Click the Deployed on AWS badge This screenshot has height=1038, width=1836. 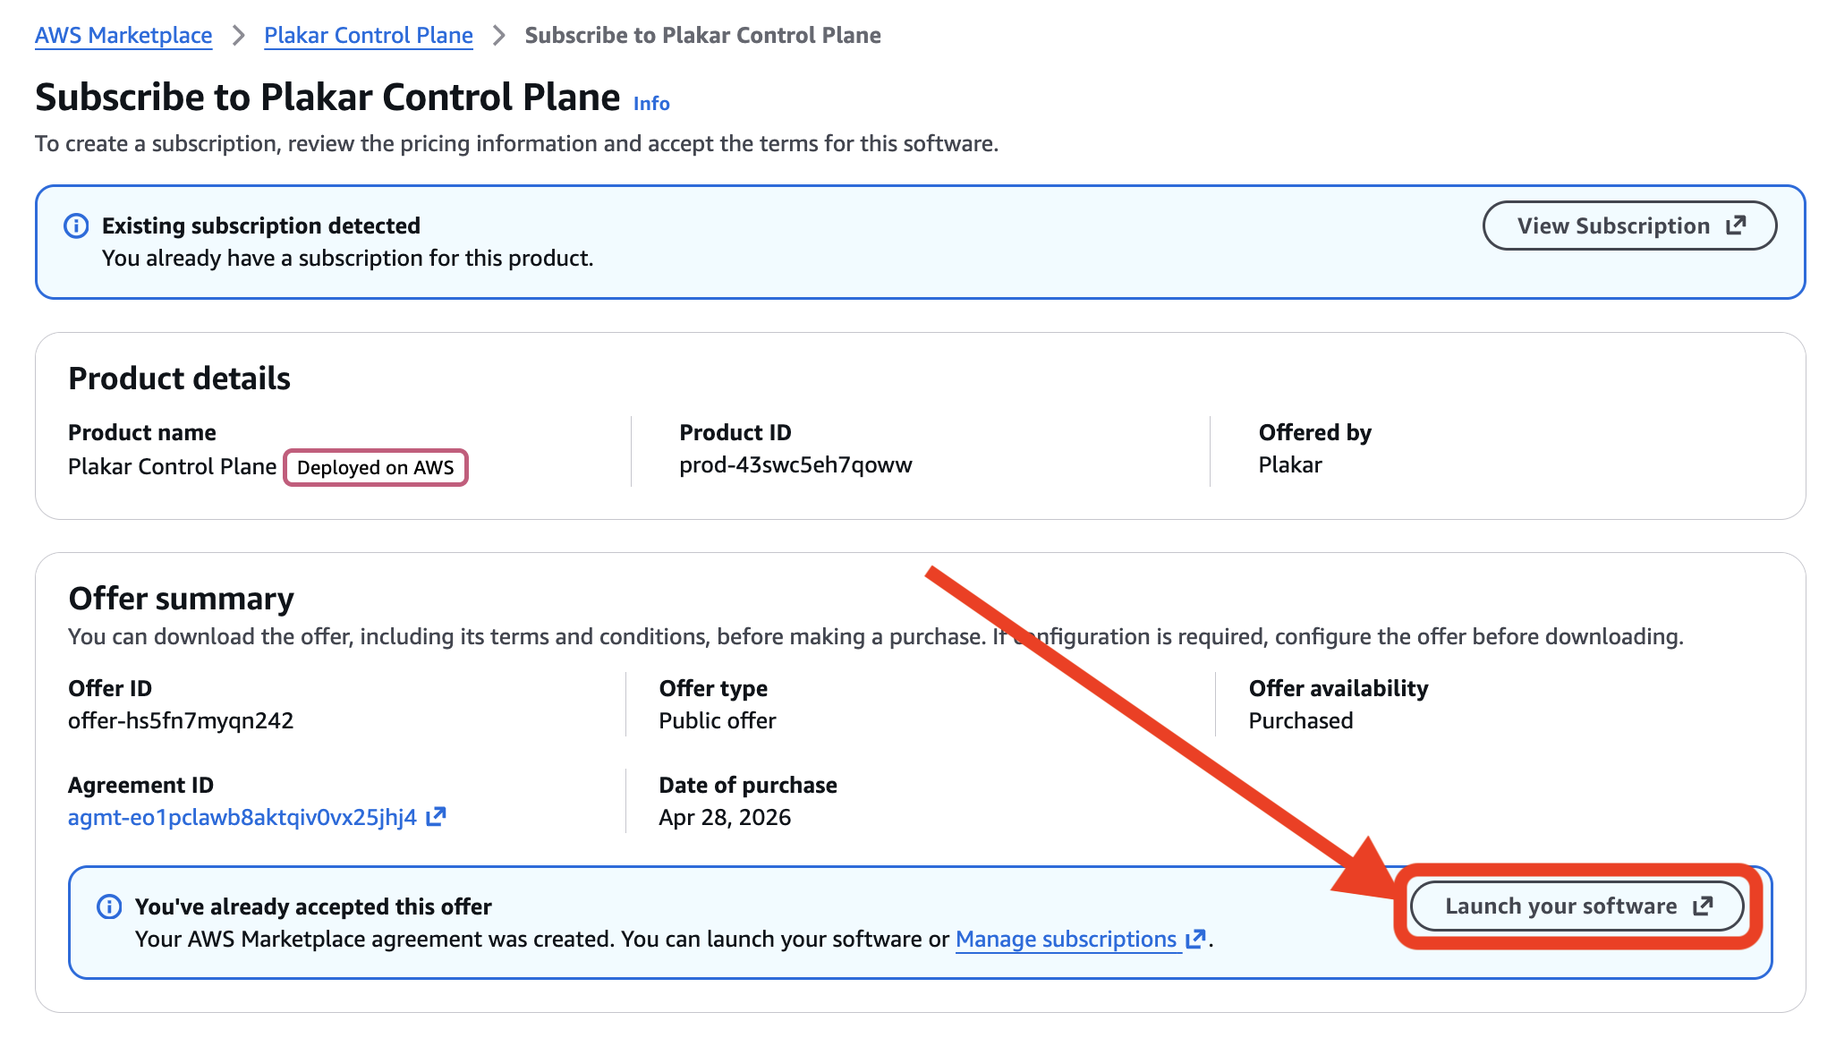pyautogui.click(x=376, y=467)
